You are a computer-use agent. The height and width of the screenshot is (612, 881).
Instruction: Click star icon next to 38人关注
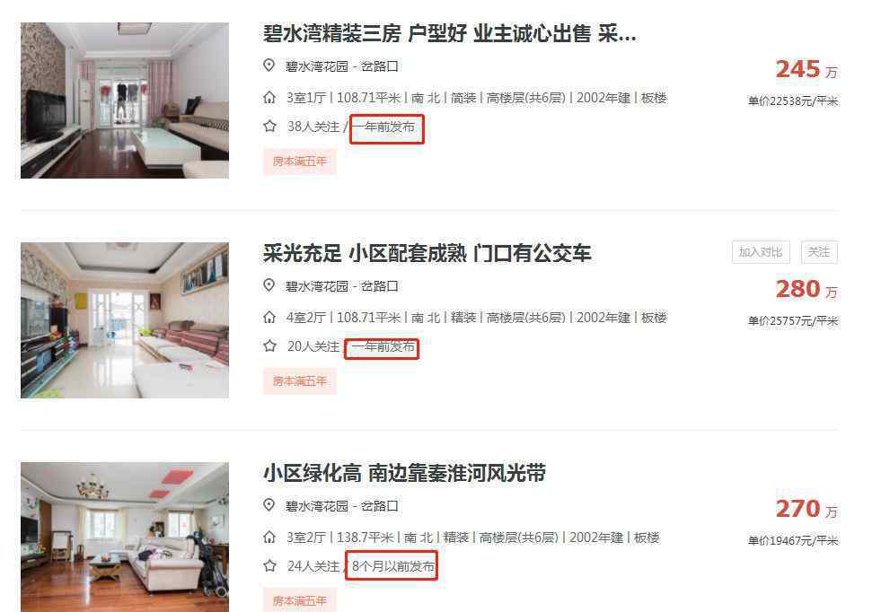(x=269, y=127)
